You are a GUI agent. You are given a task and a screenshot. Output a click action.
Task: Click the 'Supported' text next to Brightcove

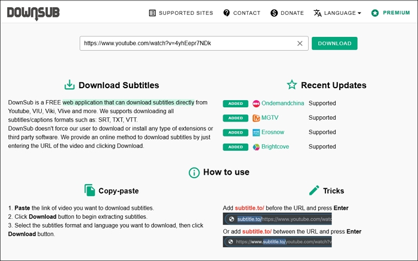tap(322, 147)
